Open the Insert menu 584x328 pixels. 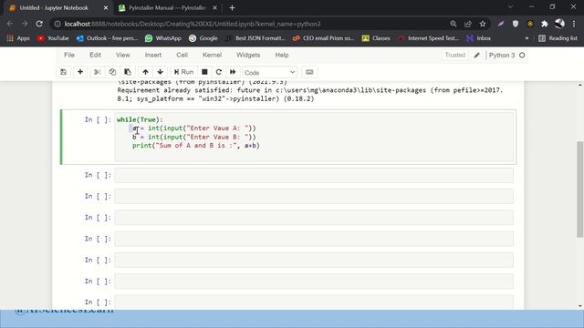[x=153, y=55]
